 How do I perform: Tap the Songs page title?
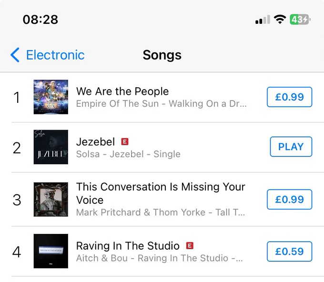coord(162,55)
